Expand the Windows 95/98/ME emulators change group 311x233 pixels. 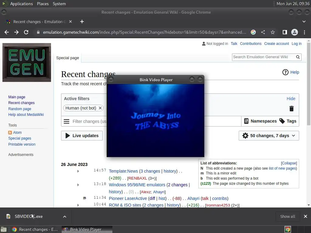tap(78, 185)
